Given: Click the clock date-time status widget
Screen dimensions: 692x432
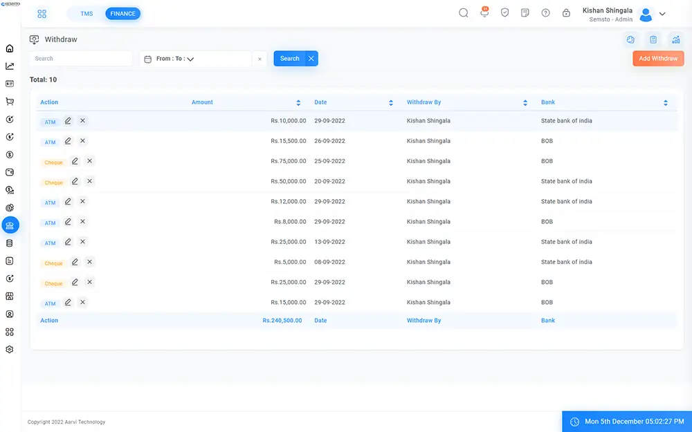Looking at the screenshot, I should (627, 422).
